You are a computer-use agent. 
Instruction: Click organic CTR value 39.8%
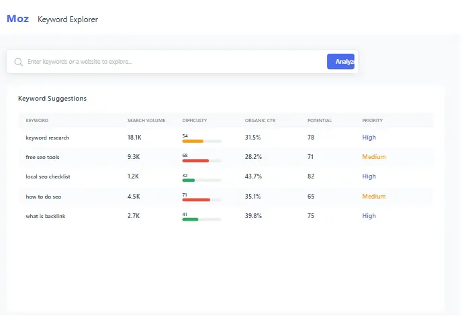[x=253, y=216]
